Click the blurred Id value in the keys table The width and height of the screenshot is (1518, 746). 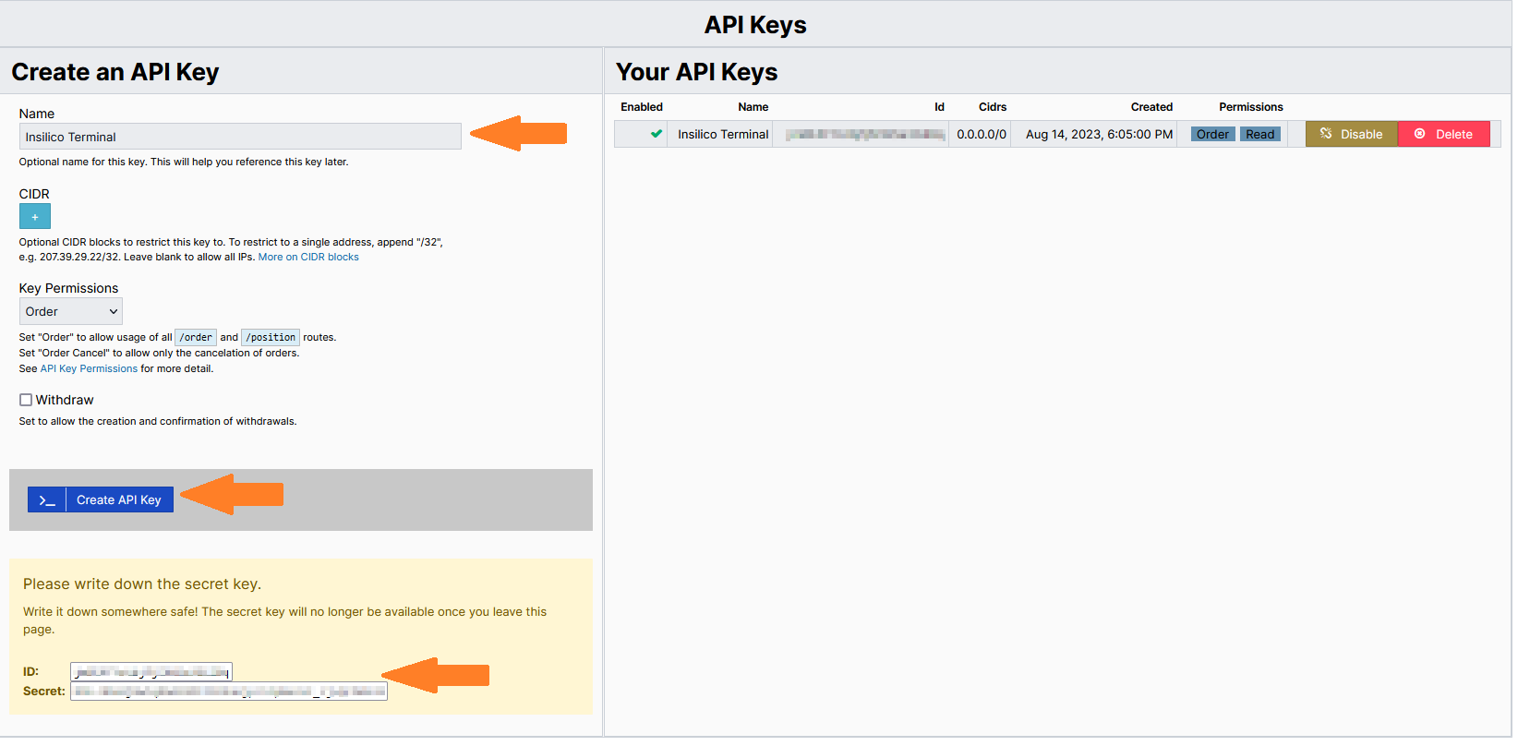click(x=864, y=135)
